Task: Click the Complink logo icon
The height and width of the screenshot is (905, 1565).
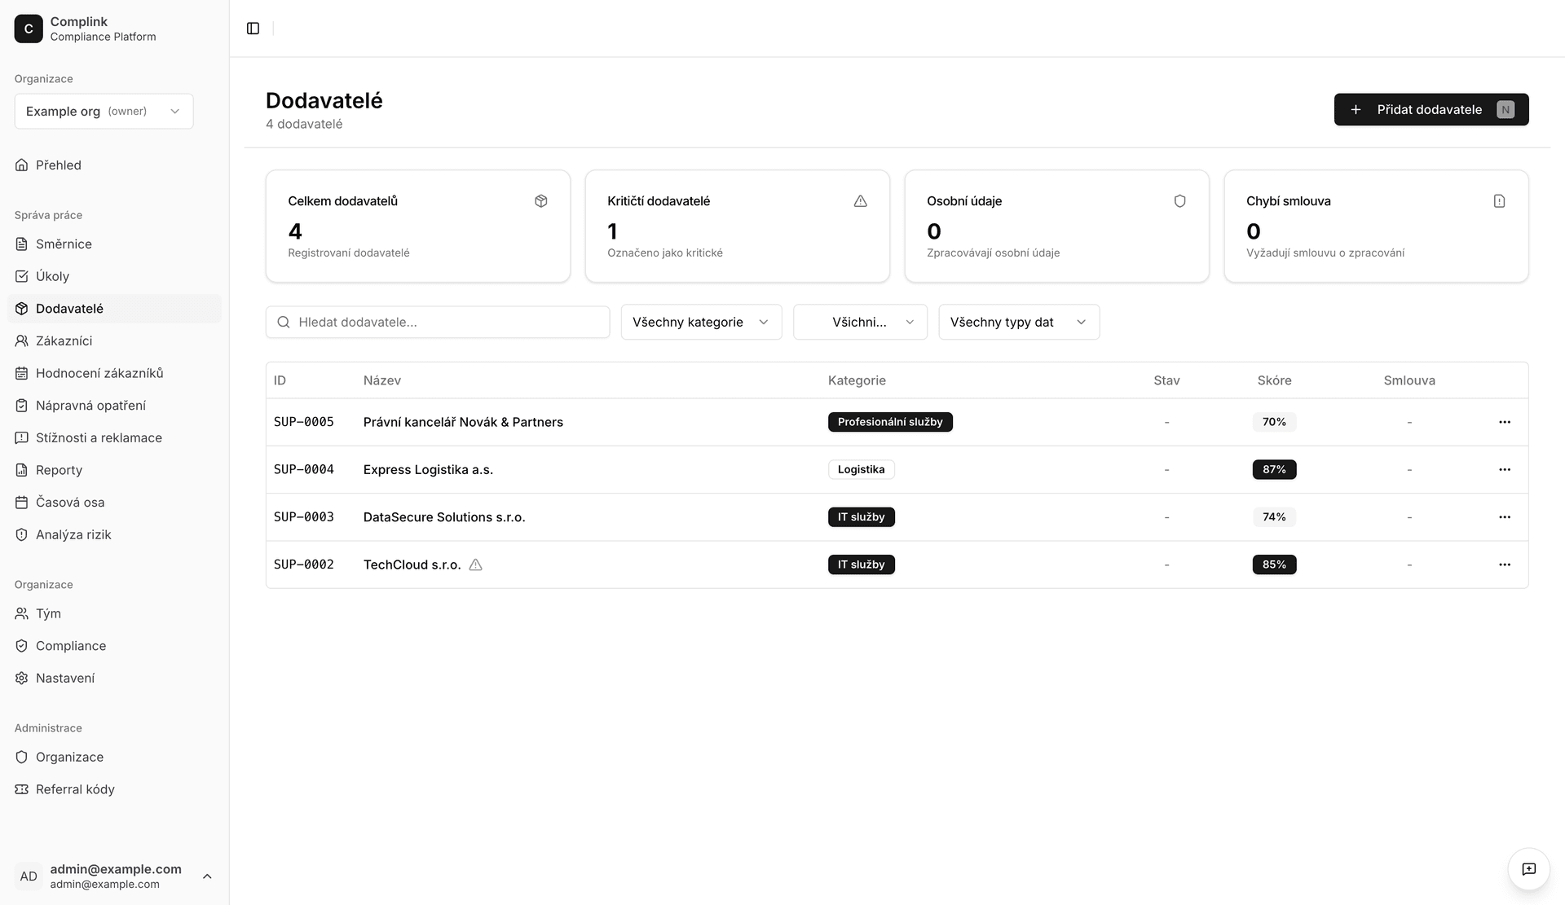Action: (x=29, y=29)
